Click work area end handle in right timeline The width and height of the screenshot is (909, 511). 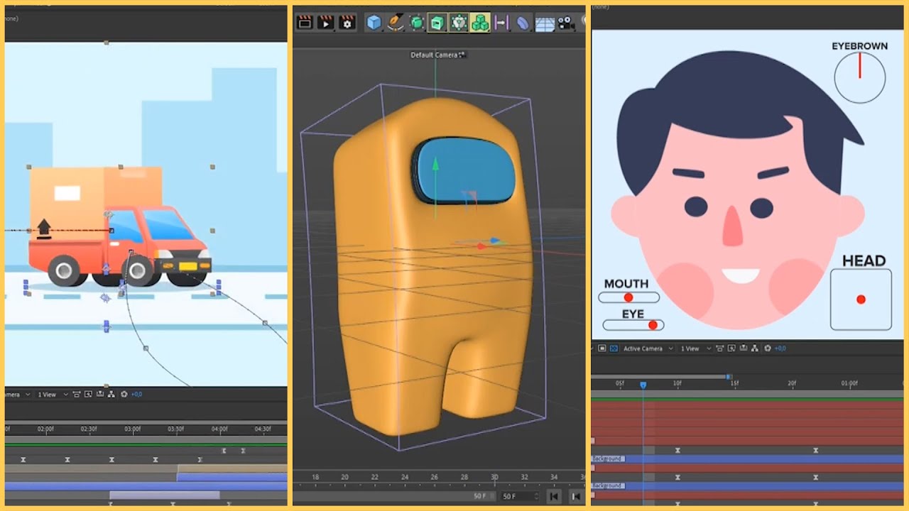tap(729, 377)
